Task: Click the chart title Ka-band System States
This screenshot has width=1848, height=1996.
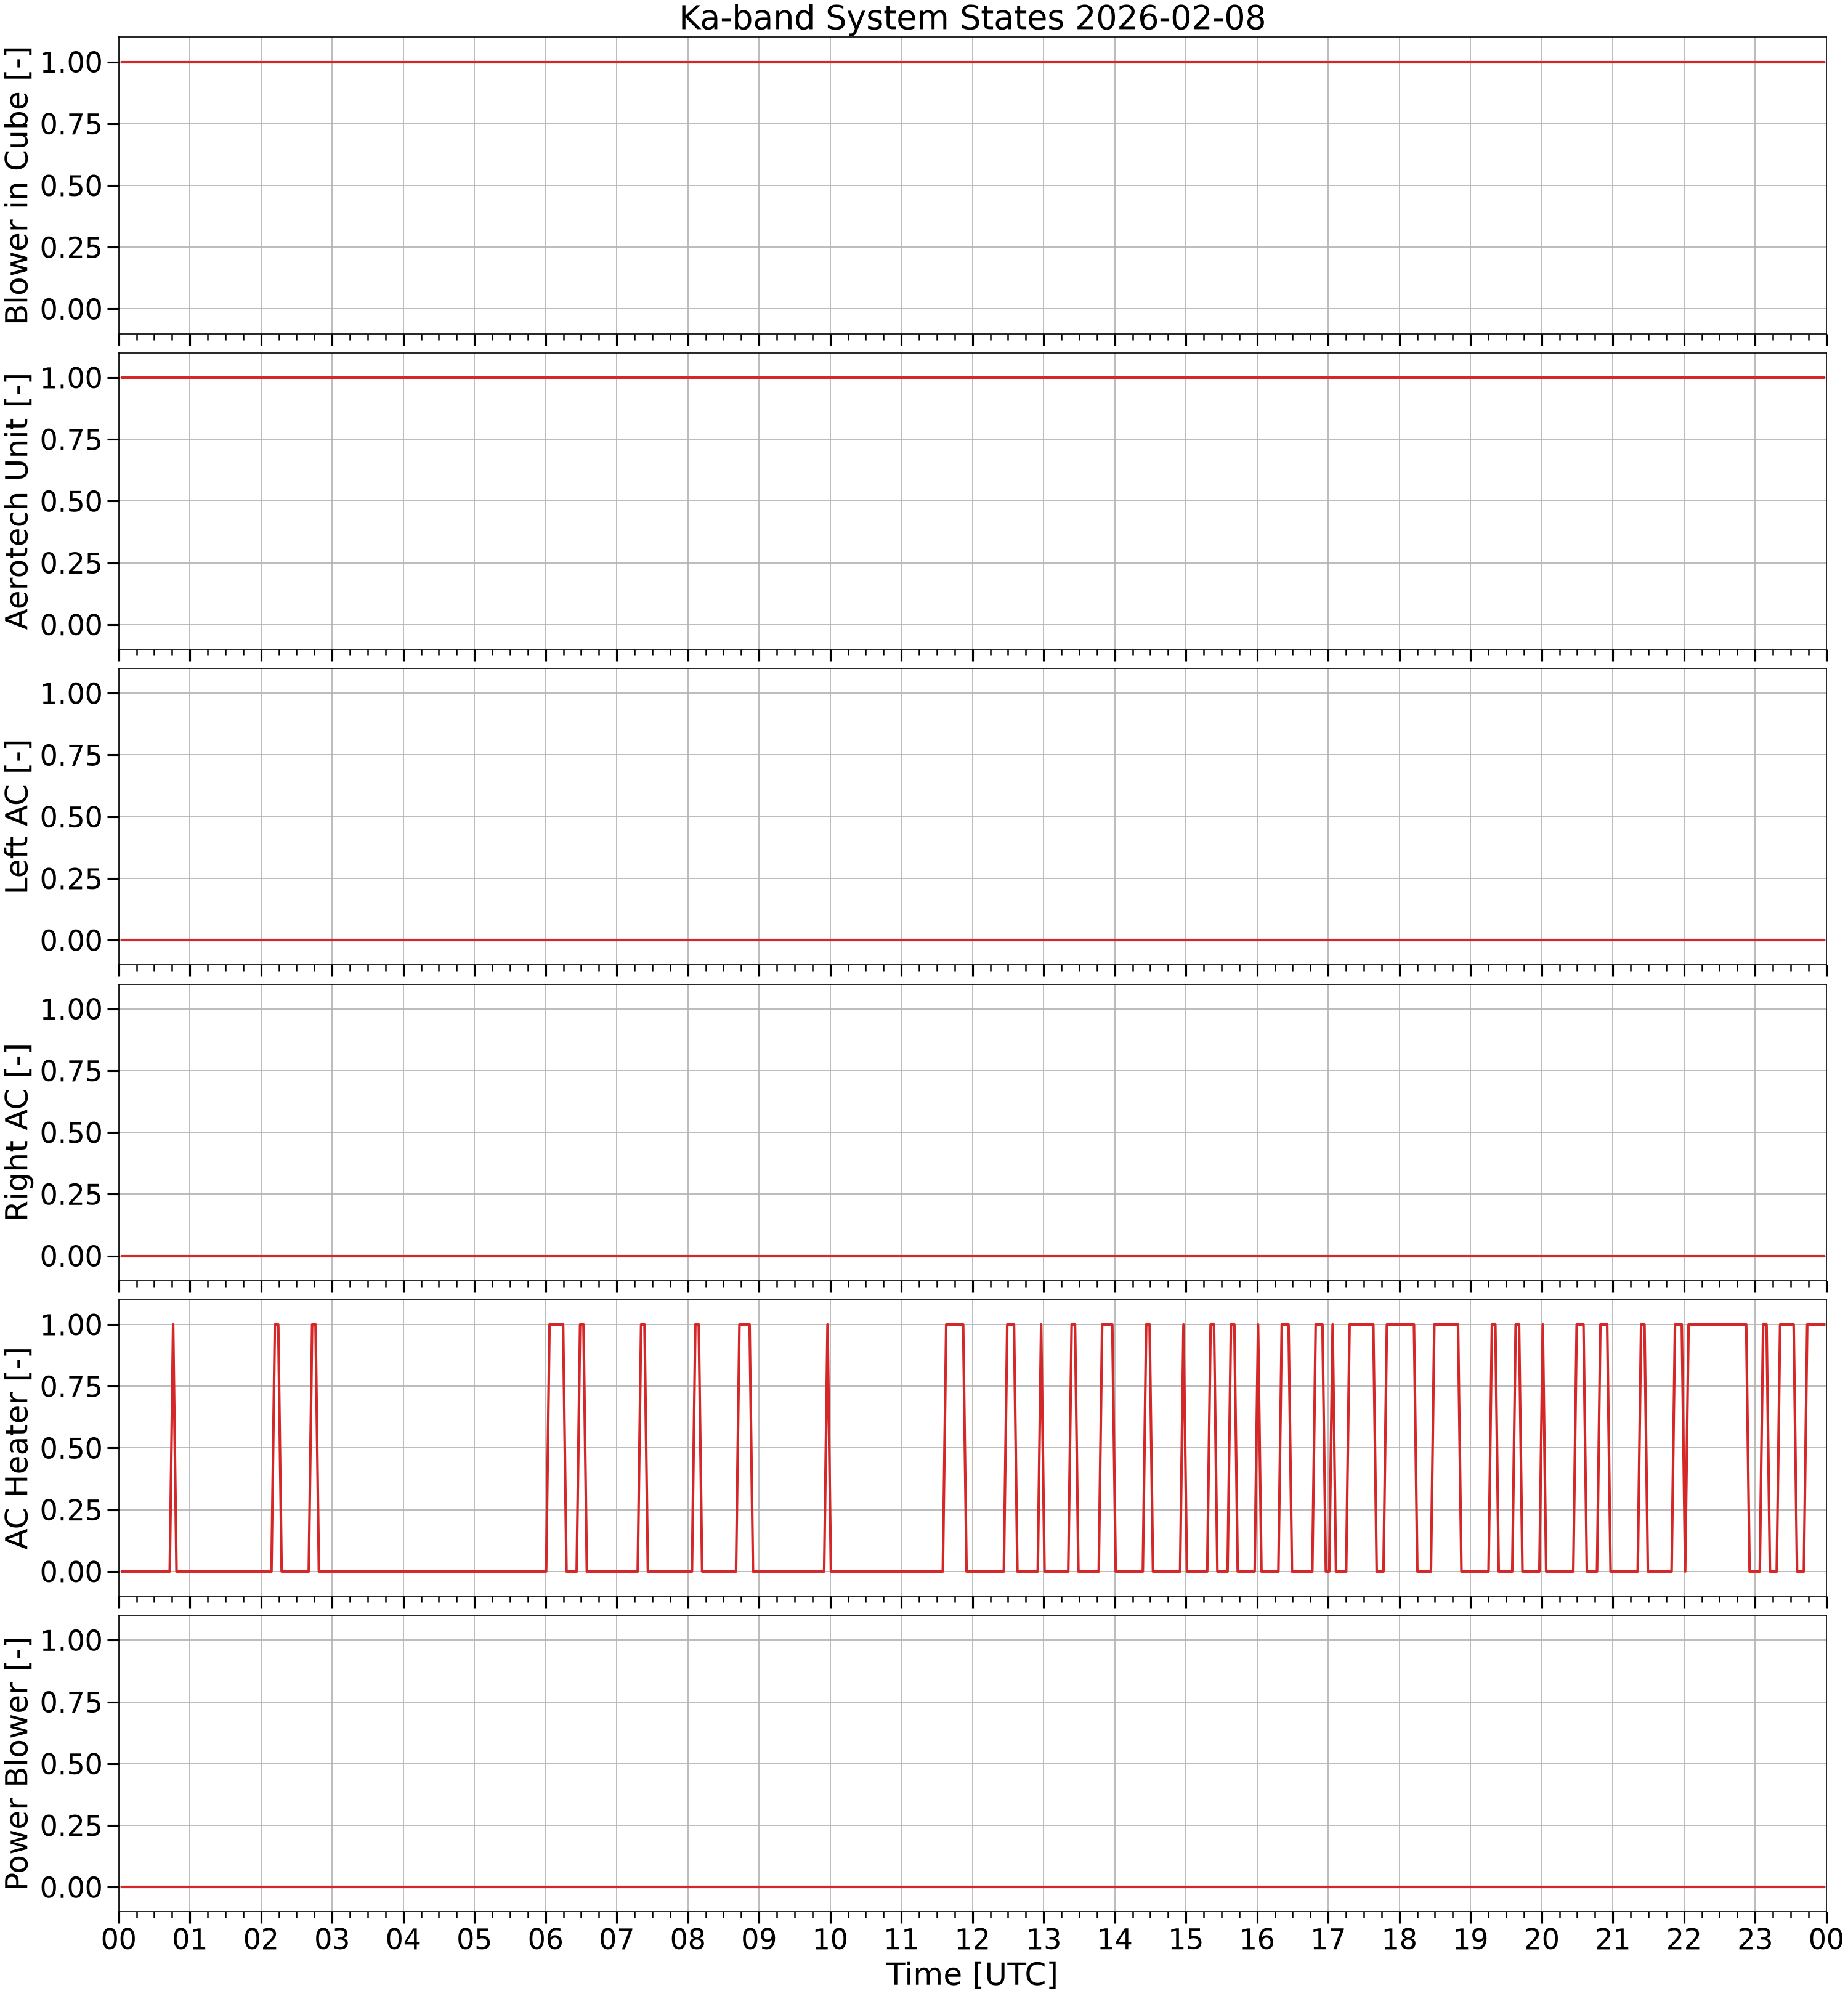Action: (x=972, y=18)
